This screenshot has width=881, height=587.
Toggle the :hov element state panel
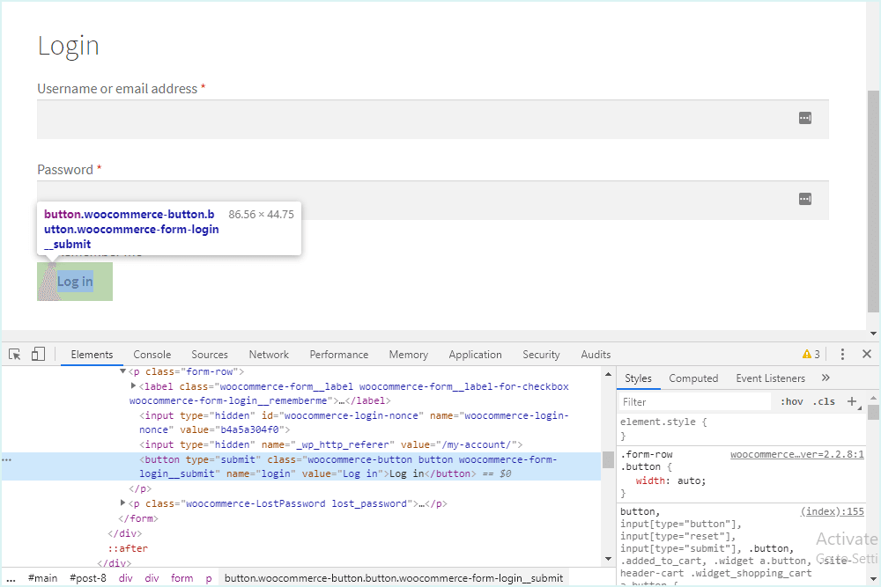point(791,401)
